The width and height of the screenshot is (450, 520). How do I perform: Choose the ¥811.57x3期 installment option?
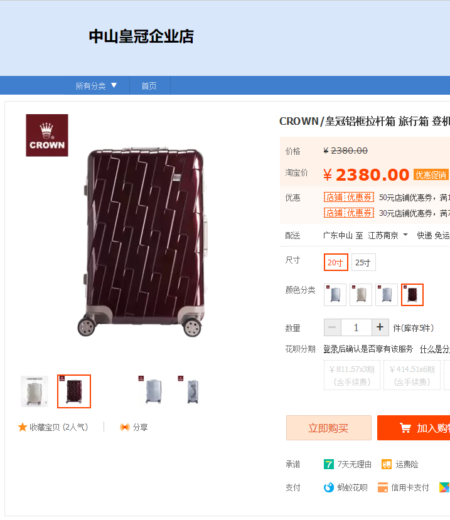pos(352,375)
